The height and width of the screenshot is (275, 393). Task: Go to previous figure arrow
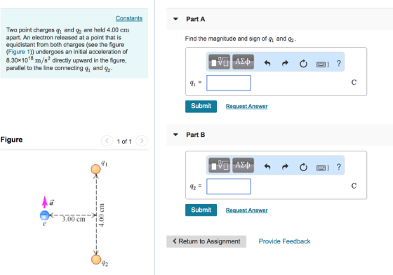[x=107, y=141]
